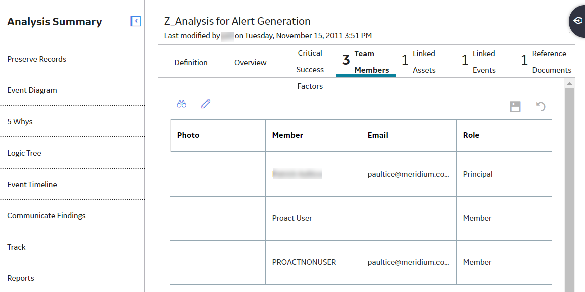Image resolution: width=585 pixels, height=292 pixels.
Task: Click the save disk icon
Action: 515,107
